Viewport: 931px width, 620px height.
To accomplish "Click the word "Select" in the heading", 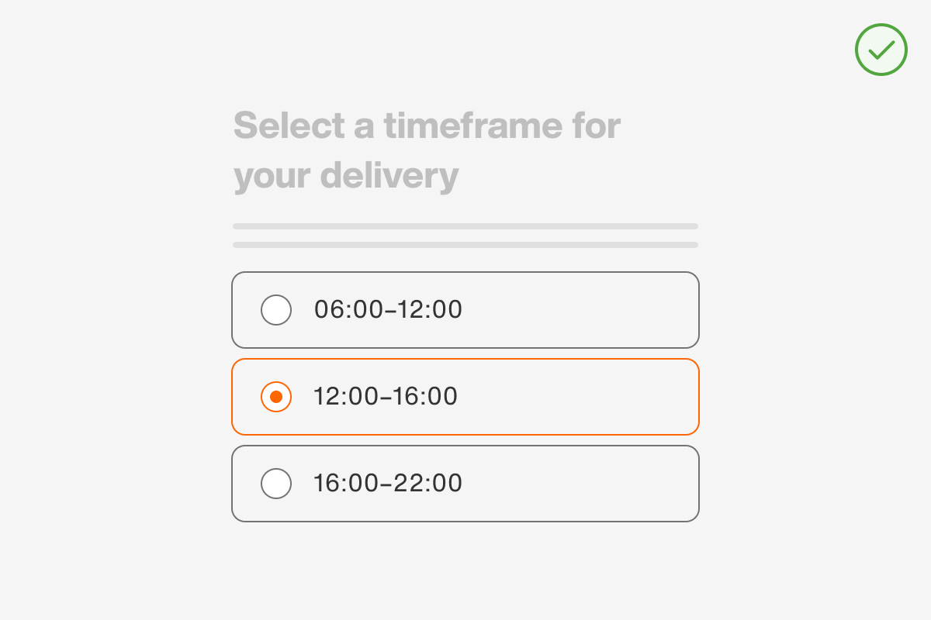I will pos(289,126).
